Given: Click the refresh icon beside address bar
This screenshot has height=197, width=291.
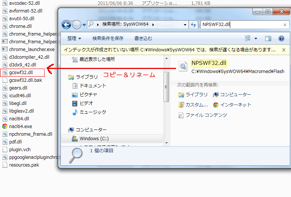Looking at the screenshot, I should 193,25.
